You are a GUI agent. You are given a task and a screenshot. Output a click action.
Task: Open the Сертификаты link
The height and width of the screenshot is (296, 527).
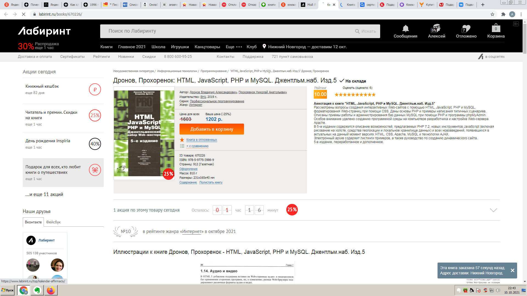tap(72, 56)
